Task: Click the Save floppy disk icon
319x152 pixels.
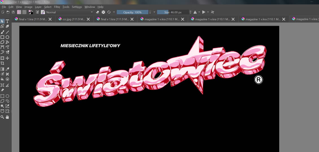Action: (13, 12)
